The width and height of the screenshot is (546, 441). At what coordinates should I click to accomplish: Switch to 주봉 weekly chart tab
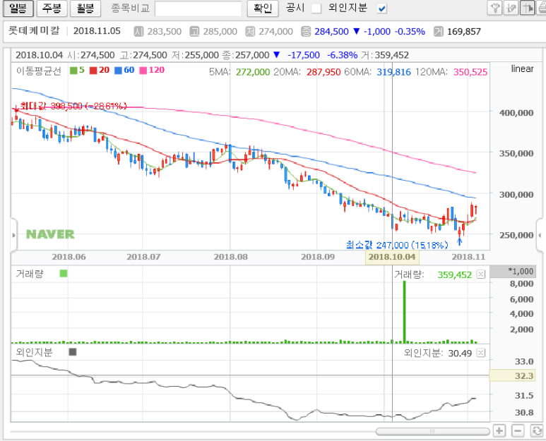52,8
